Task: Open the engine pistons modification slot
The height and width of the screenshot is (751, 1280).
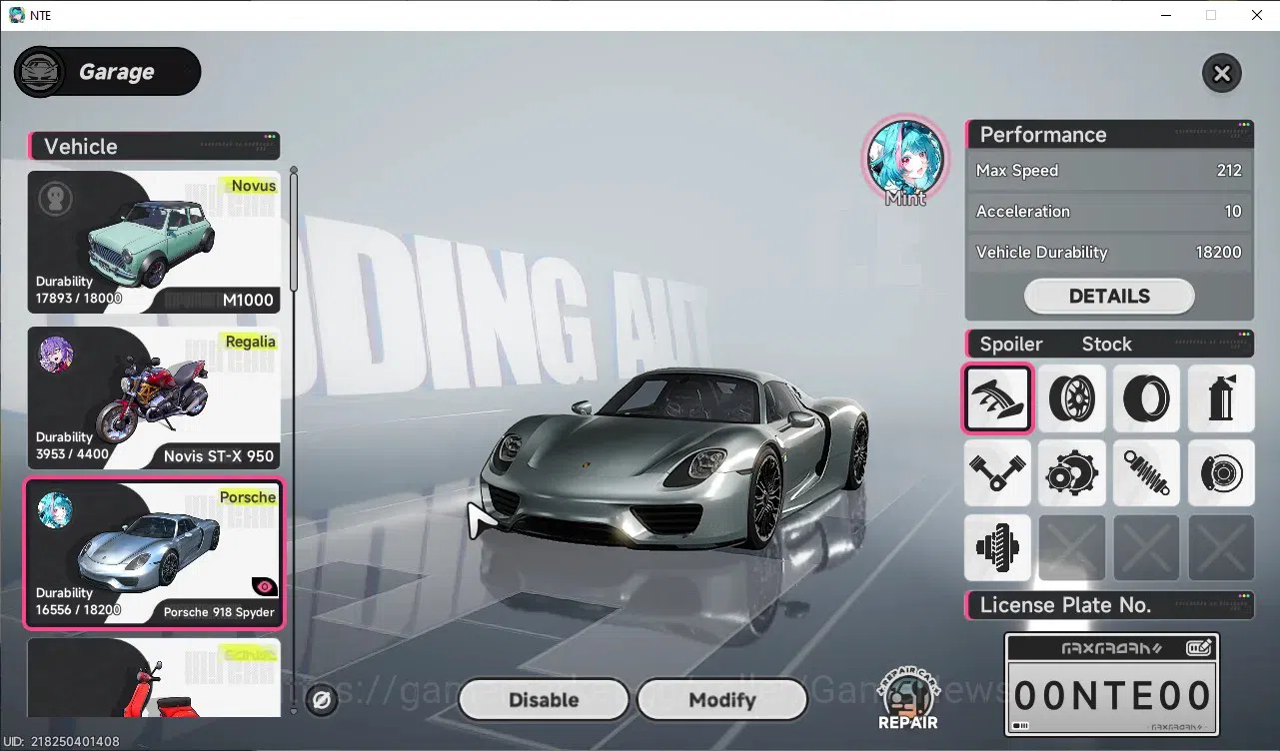Action: pos(997,472)
